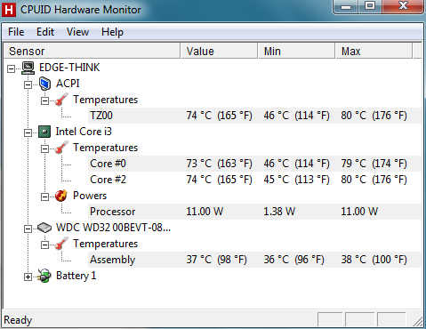
Task: Click the Value column header
Action: [219, 51]
